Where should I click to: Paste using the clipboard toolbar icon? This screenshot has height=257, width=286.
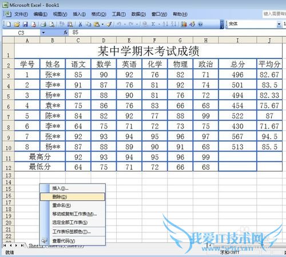pos(97,24)
